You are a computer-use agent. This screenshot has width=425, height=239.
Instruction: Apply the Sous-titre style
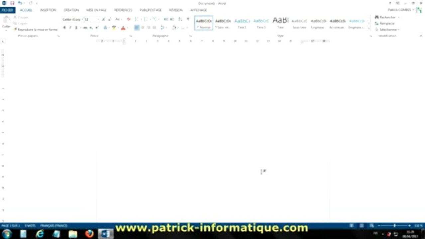click(299, 23)
